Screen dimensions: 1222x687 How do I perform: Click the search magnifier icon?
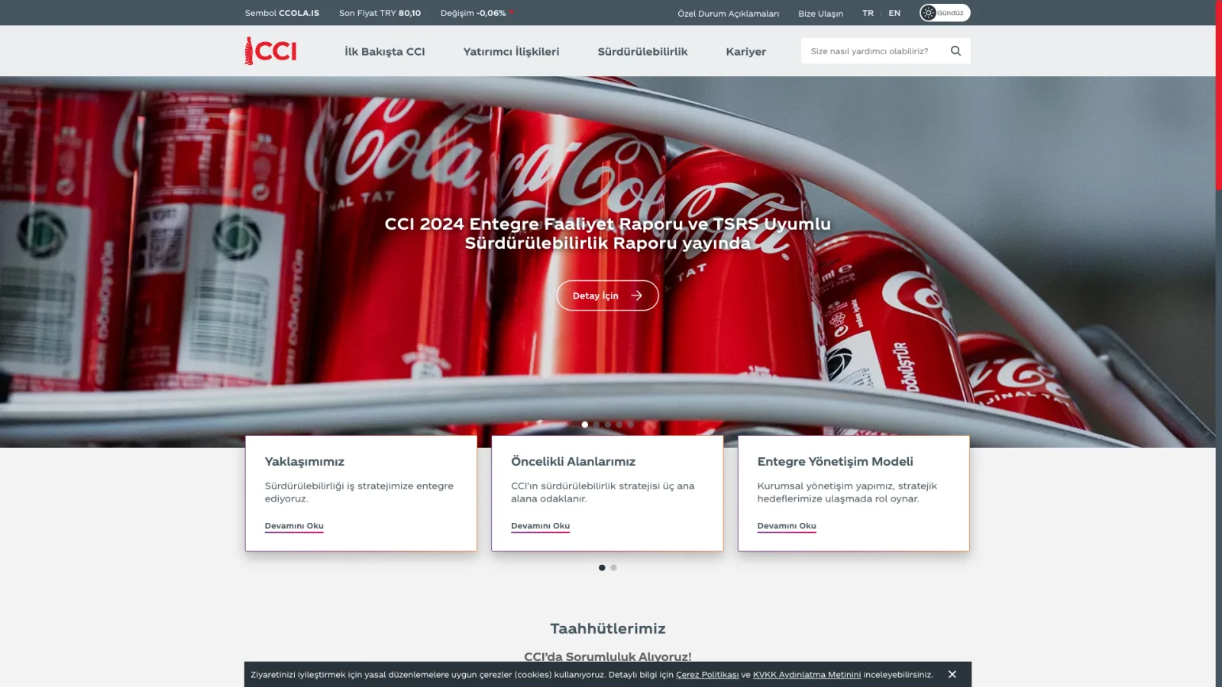[955, 51]
